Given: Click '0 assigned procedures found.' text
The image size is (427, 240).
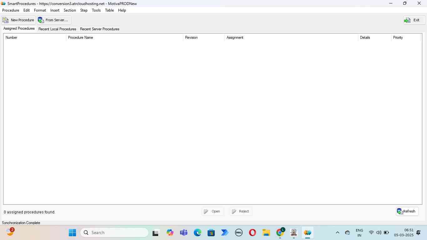Looking at the screenshot, I should pos(30,212).
